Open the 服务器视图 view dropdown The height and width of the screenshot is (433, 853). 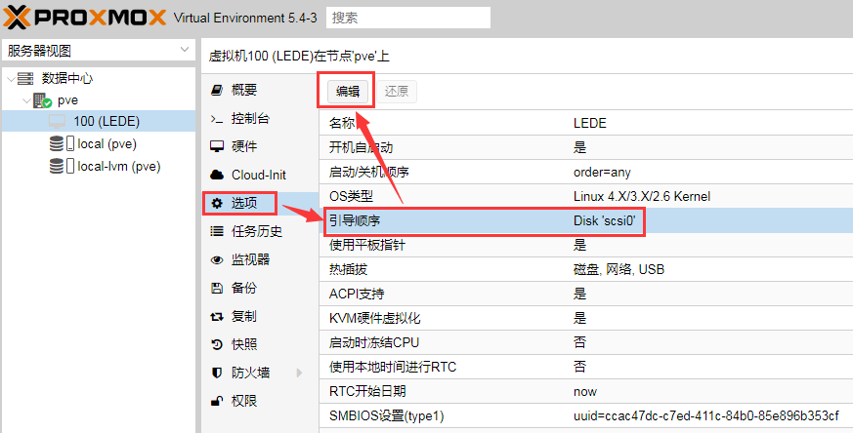(185, 51)
